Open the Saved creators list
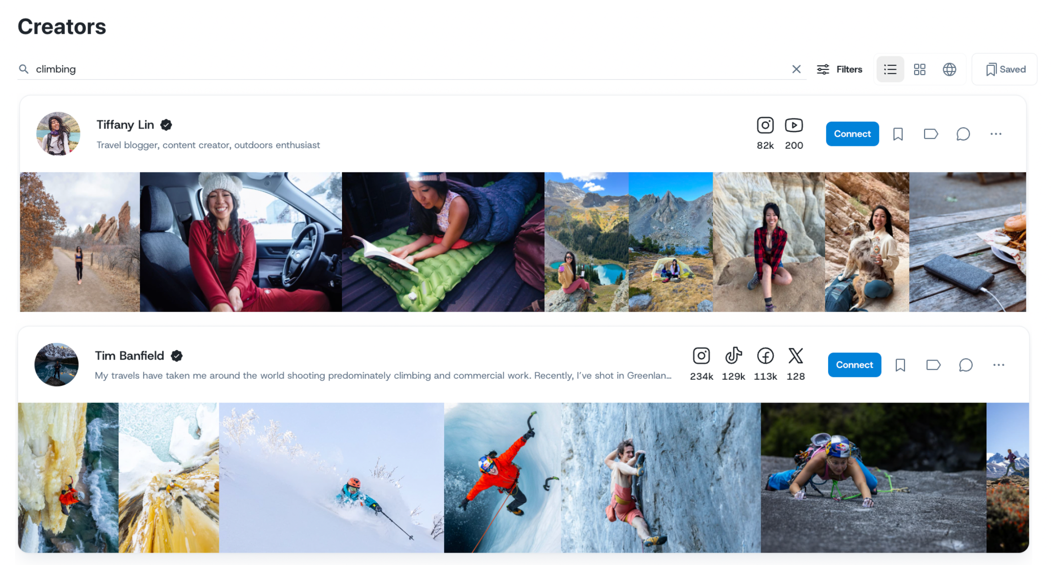1056x565 pixels. click(1005, 69)
